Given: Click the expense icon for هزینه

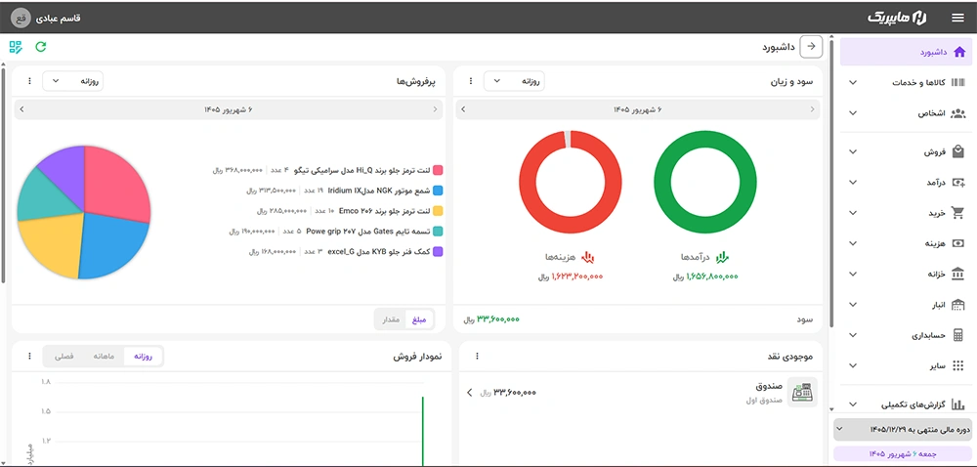Looking at the screenshot, I should coord(958,243).
